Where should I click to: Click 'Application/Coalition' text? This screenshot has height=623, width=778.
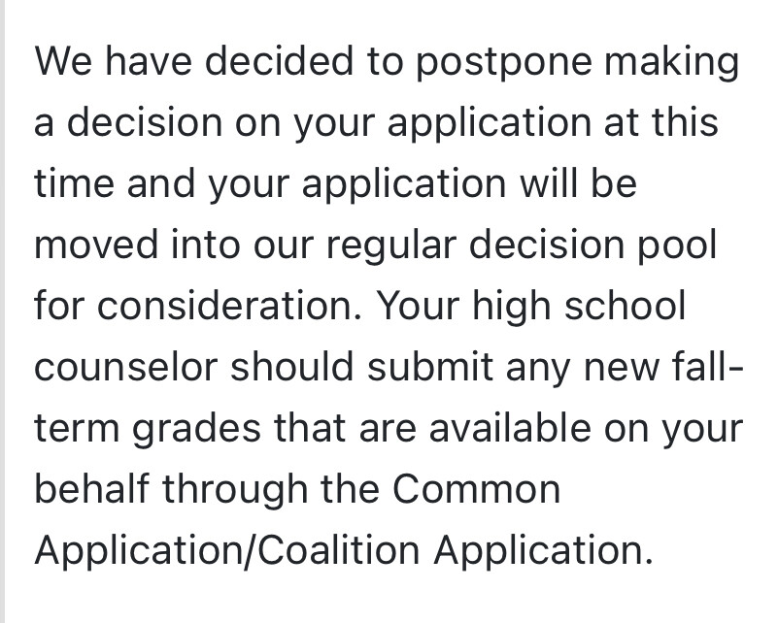(x=227, y=551)
